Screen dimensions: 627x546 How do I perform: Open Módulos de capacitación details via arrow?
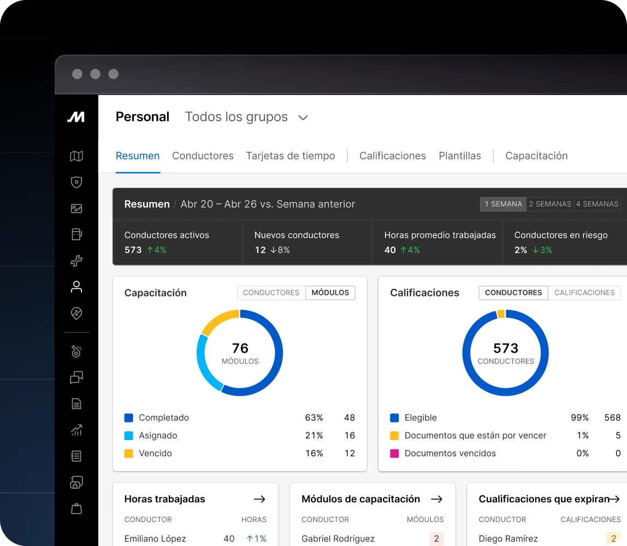[436, 498]
